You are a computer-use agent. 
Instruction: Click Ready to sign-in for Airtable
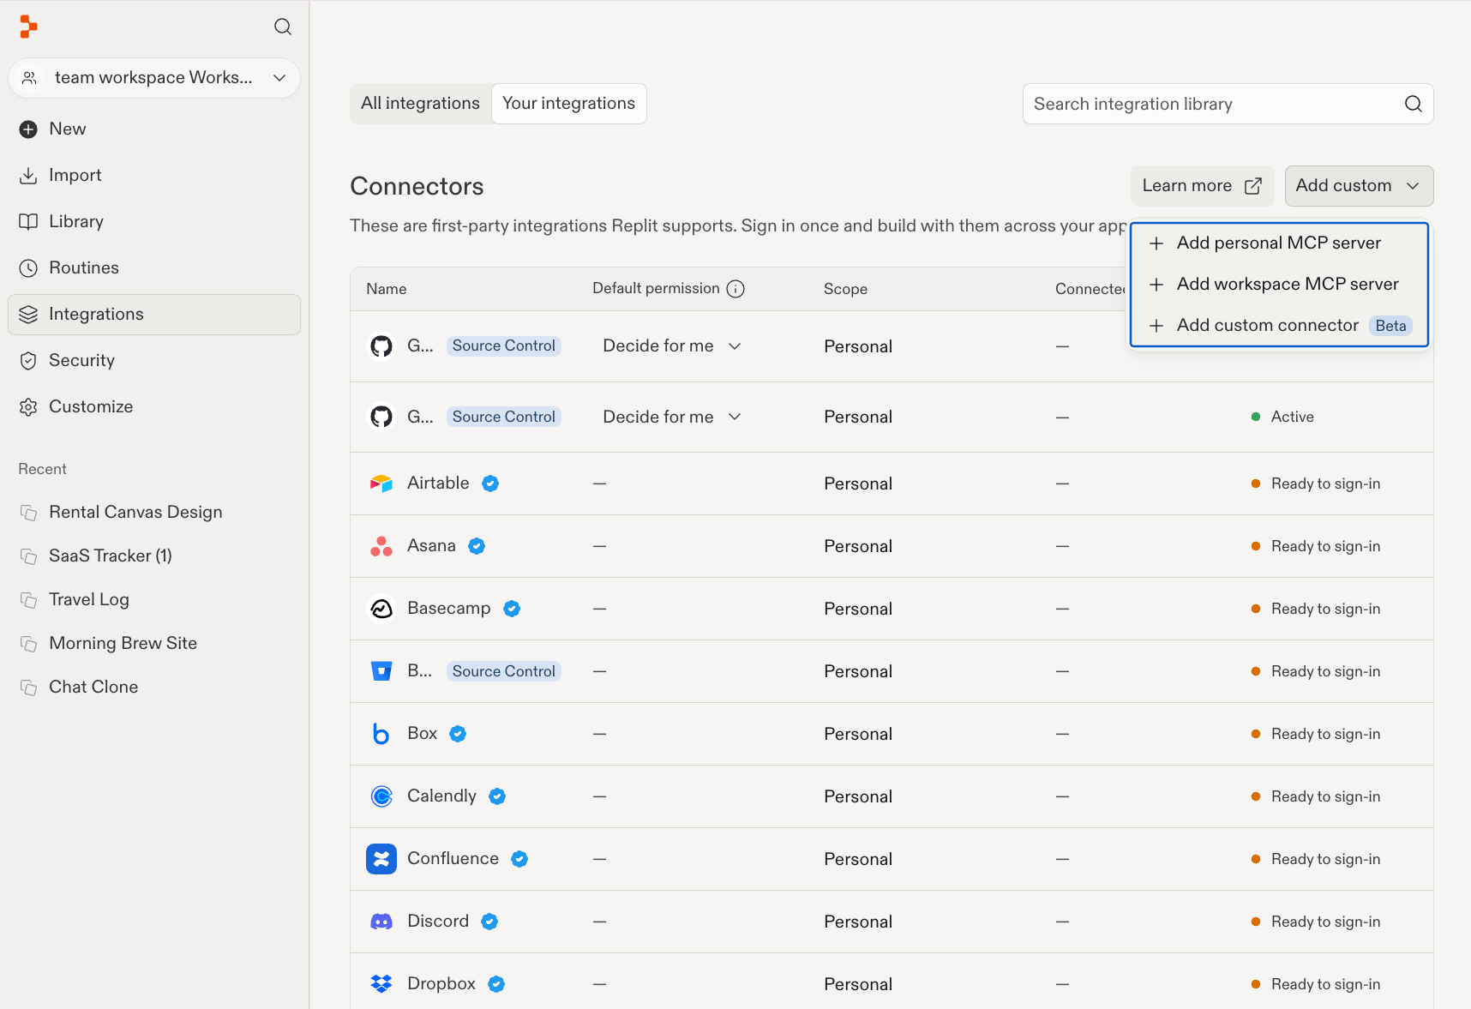[x=1316, y=484]
